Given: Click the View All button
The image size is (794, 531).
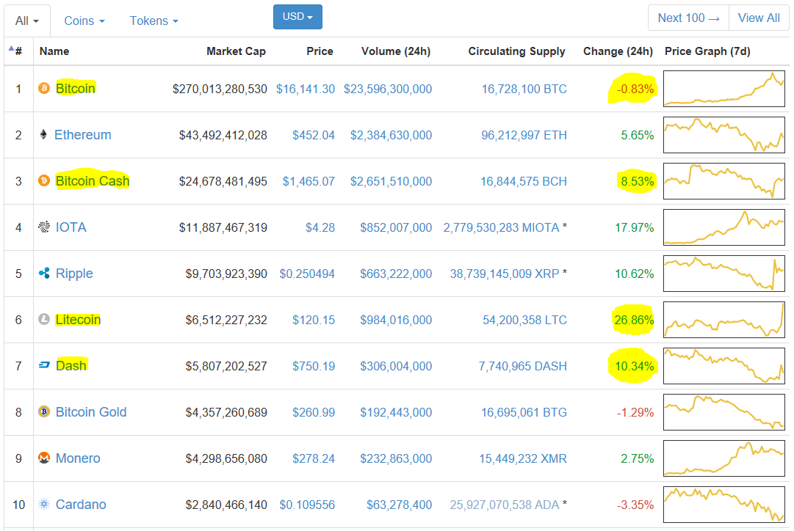Looking at the screenshot, I should point(759,18).
